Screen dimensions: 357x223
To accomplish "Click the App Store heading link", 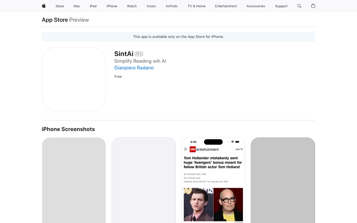I will click(x=55, y=20).
